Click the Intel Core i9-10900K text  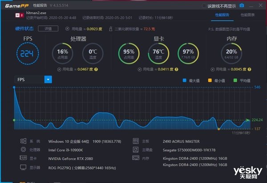[65, 150]
